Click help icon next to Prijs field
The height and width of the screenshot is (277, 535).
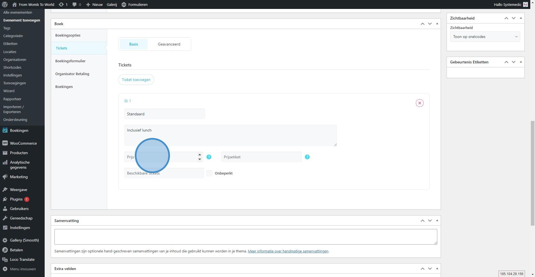(x=209, y=157)
